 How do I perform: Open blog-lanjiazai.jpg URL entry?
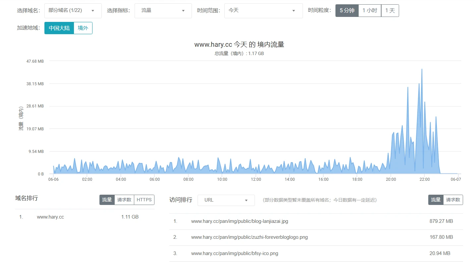click(239, 221)
